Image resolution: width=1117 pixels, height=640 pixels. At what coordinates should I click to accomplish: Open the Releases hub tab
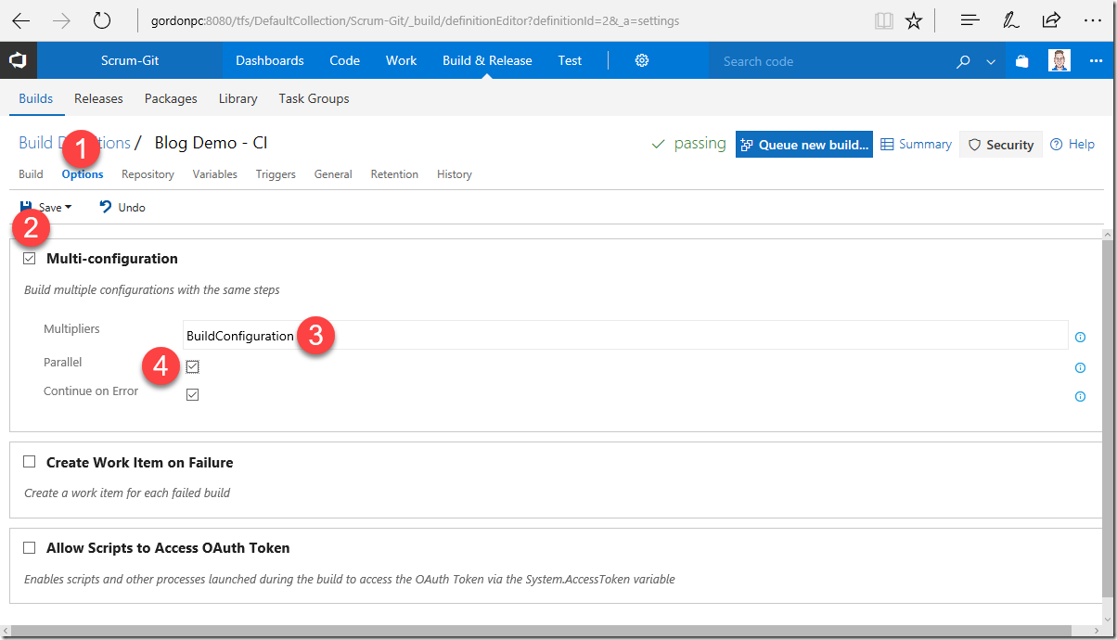pyautogui.click(x=98, y=98)
